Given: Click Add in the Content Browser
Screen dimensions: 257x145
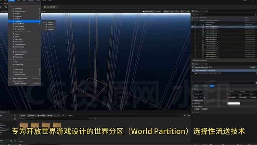Looking at the screenshot, I should 23,115.
